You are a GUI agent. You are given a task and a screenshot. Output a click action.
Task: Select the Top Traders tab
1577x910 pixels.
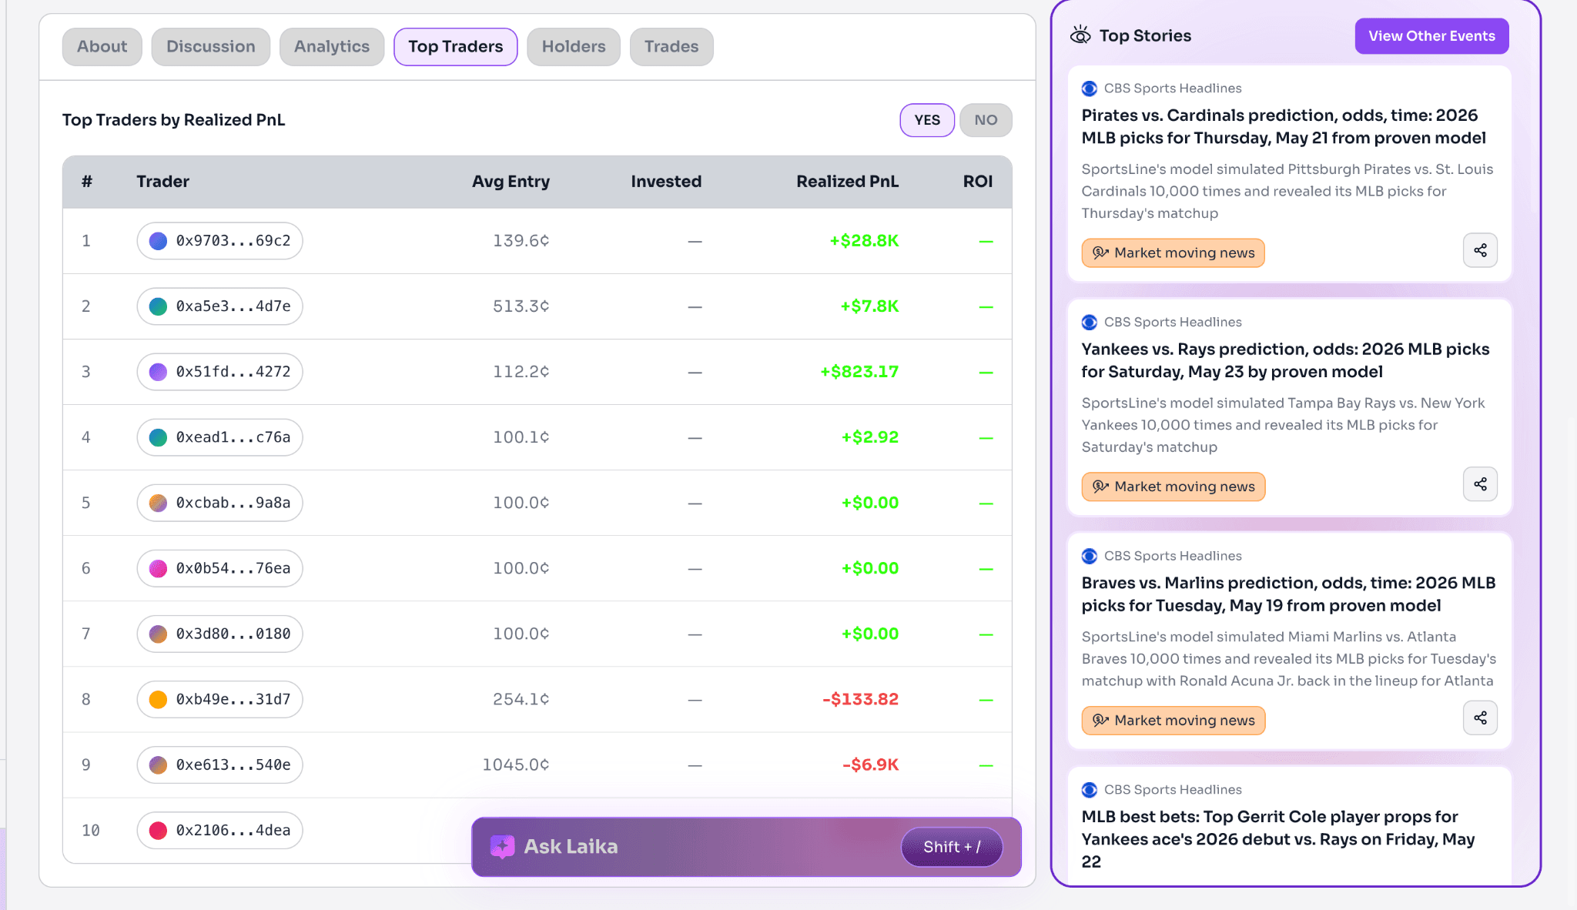tap(456, 47)
